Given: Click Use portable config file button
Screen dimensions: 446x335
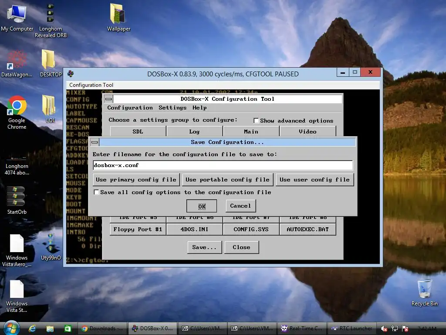Looking at the screenshot, I should (227, 180).
